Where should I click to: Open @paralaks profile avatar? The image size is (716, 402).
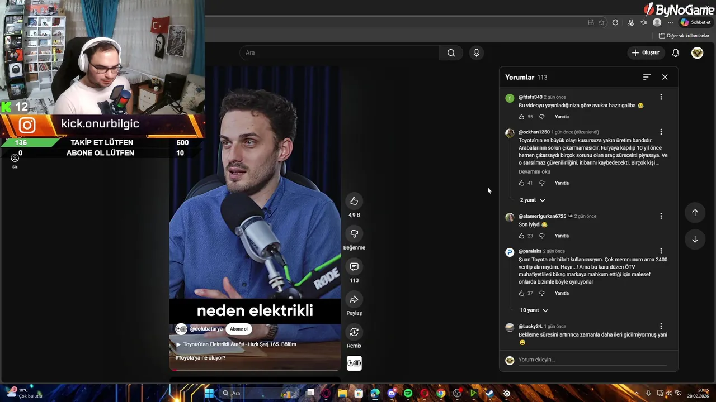pyautogui.click(x=510, y=252)
